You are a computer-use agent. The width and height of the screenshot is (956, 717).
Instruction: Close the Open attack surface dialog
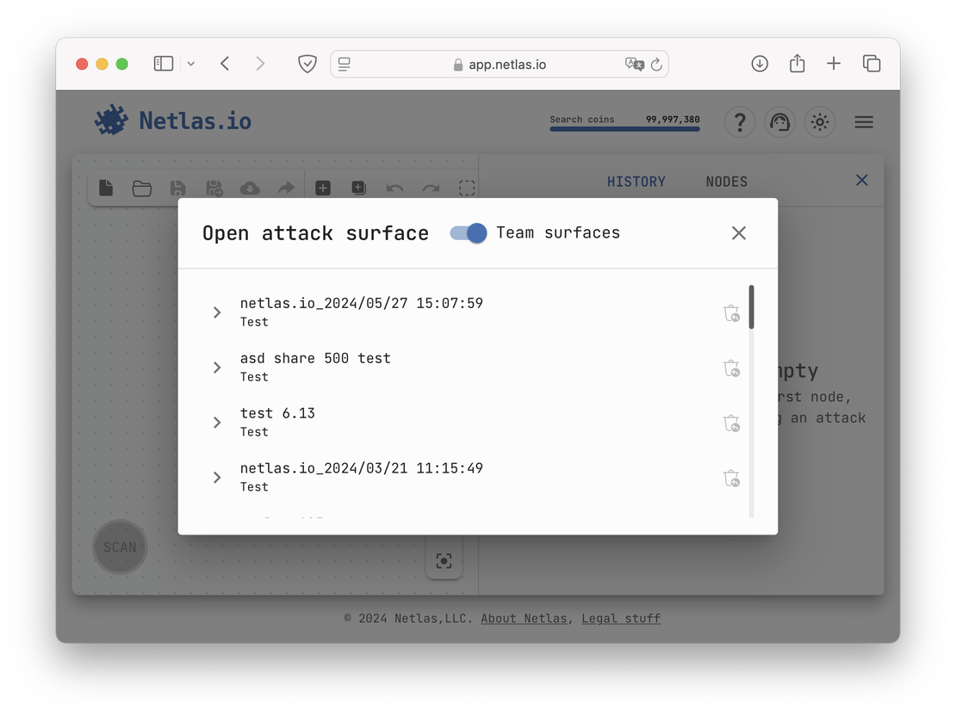coord(738,233)
